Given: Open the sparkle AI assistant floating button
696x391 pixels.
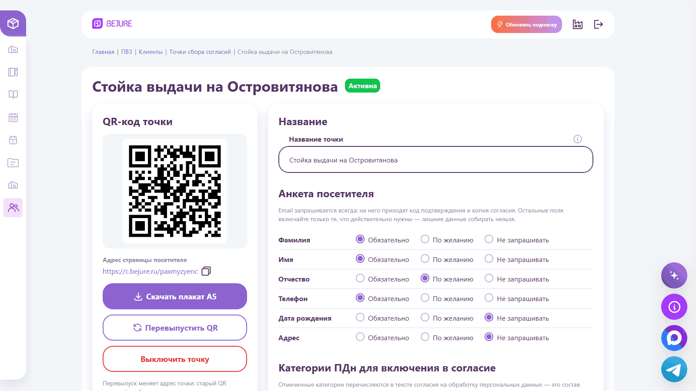Looking at the screenshot, I should 674,275.
